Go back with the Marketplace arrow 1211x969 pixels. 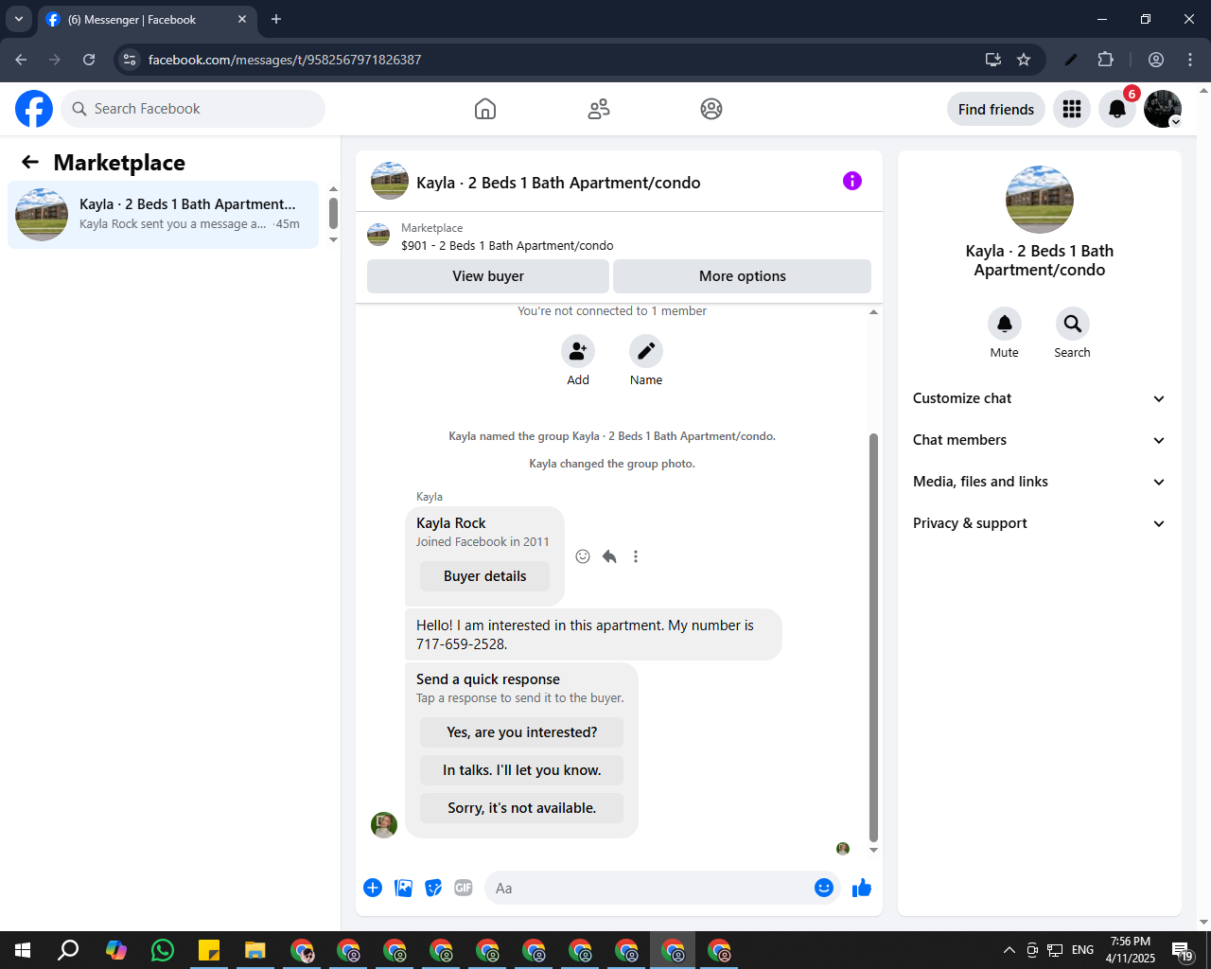(30, 163)
